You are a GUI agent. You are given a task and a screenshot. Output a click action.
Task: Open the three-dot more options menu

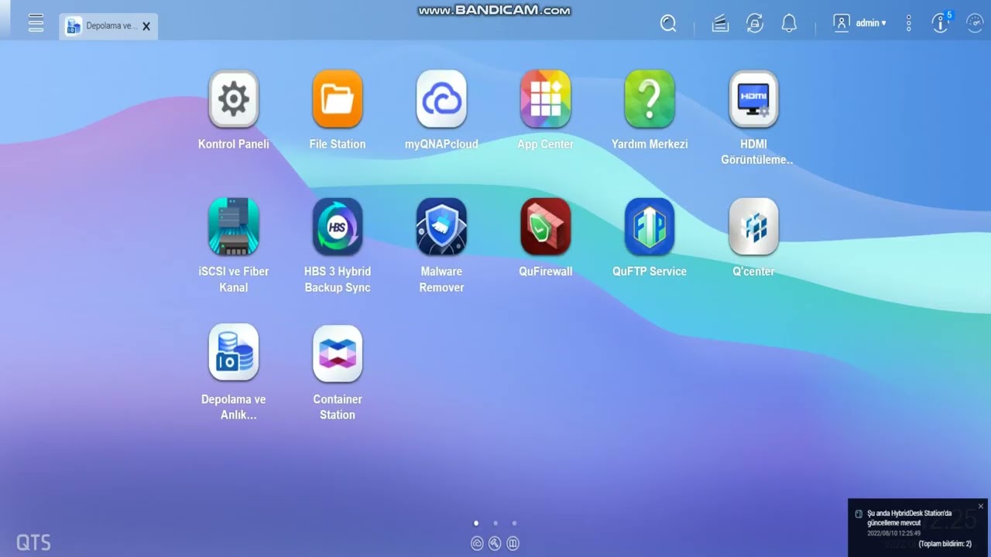point(909,23)
